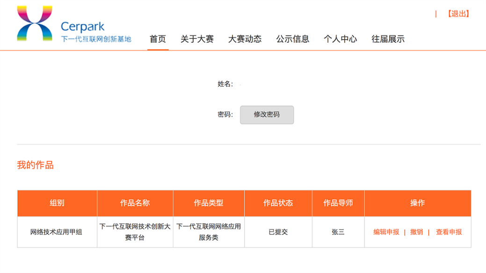486x273 pixels.
Task: Click the 编辑申报 link in the table
Action: coord(386,232)
